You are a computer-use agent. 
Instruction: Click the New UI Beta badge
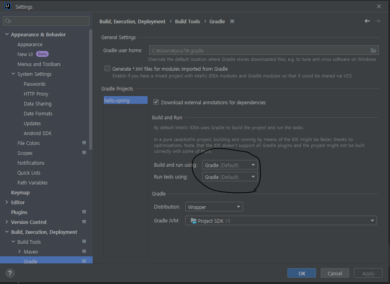click(x=42, y=54)
